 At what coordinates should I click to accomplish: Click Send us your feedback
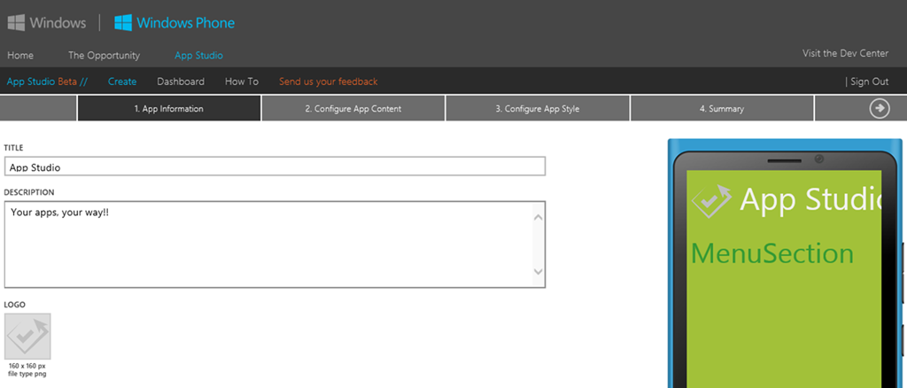[x=328, y=81]
